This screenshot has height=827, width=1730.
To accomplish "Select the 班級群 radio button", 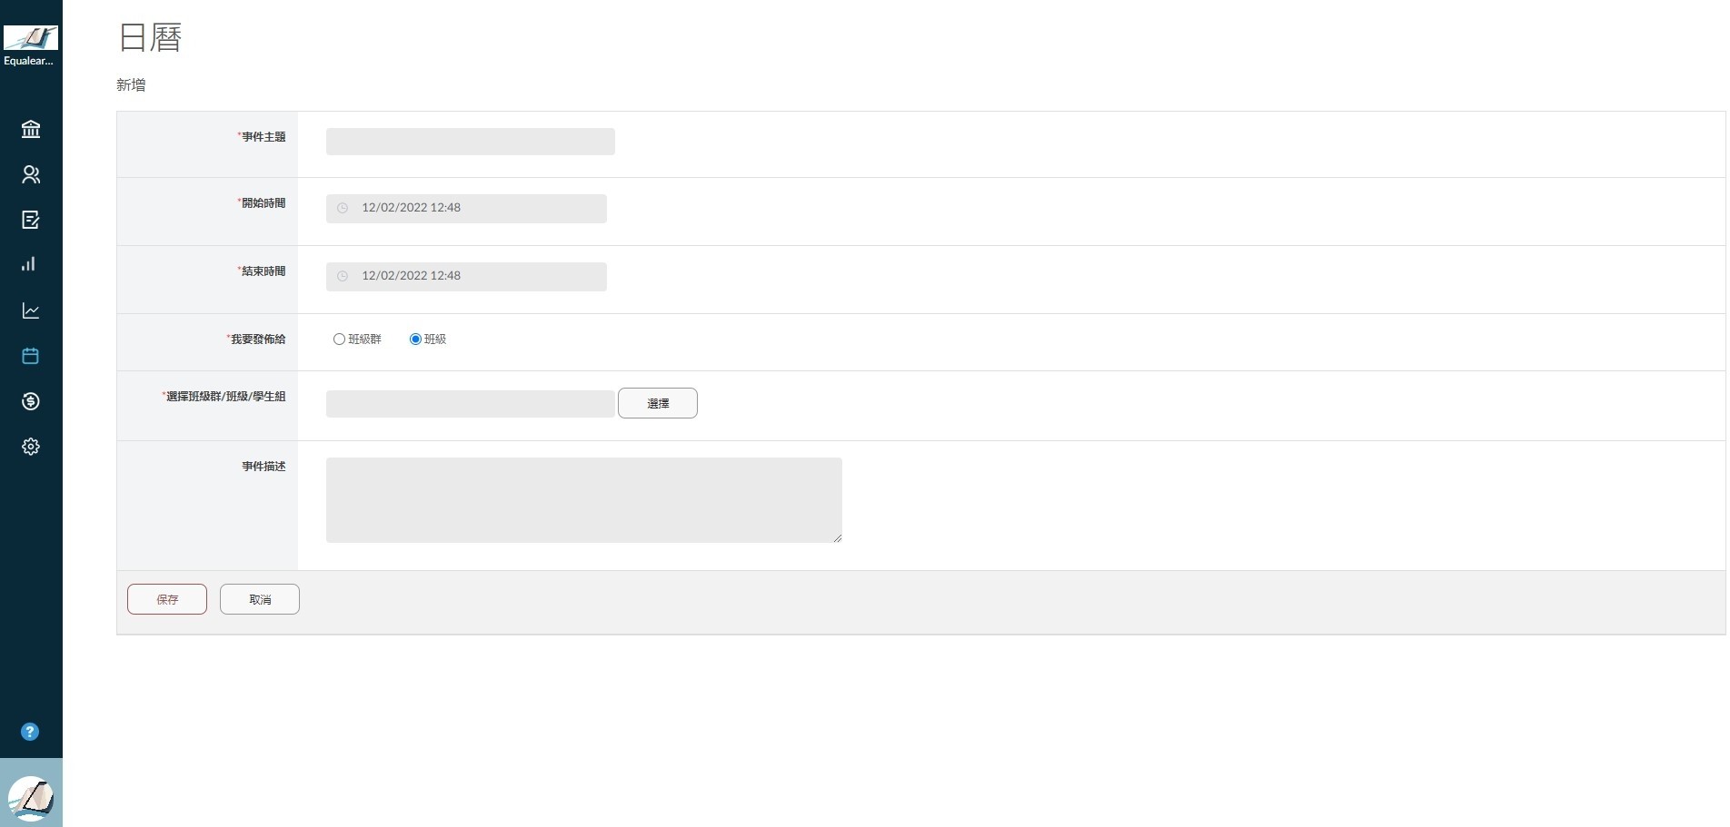I will (x=339, y=340).
